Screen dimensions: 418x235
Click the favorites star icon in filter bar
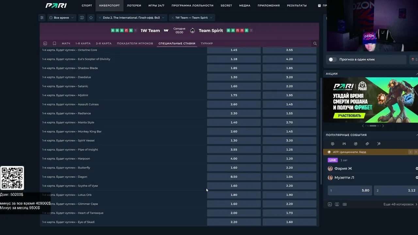pos(91,18)
